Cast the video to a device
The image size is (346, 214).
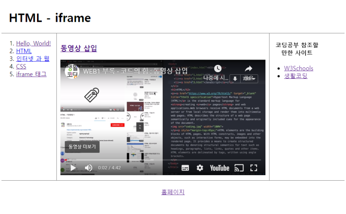click(239, 168)
